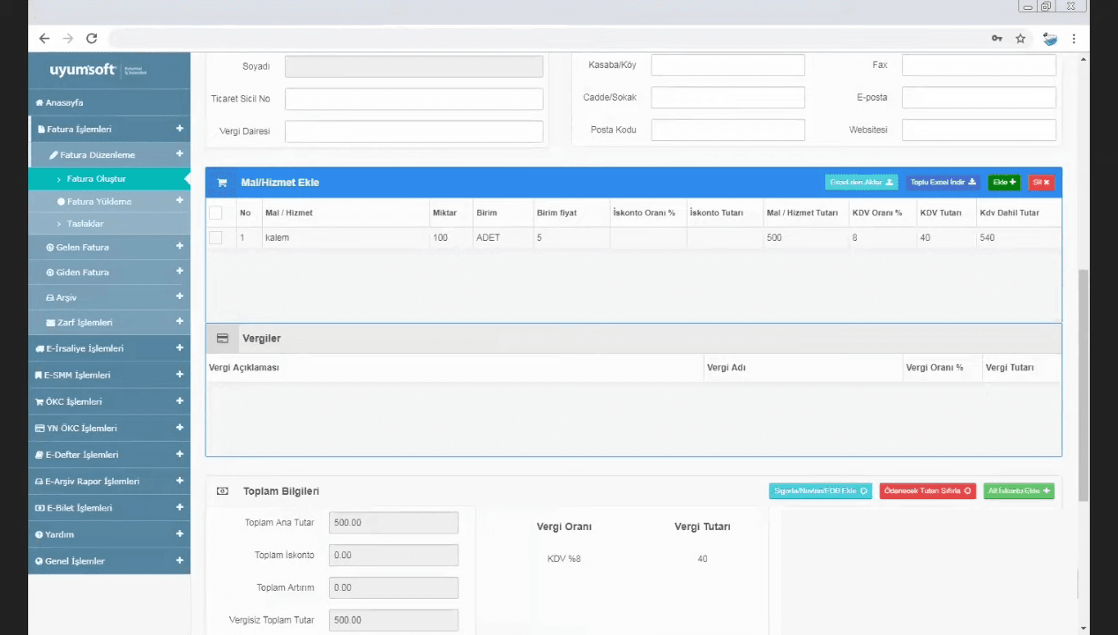The width and height of the screenshot is (1118, 635).
Task: Expand Fatura Düzenleme plus icon
Action: 180,154
